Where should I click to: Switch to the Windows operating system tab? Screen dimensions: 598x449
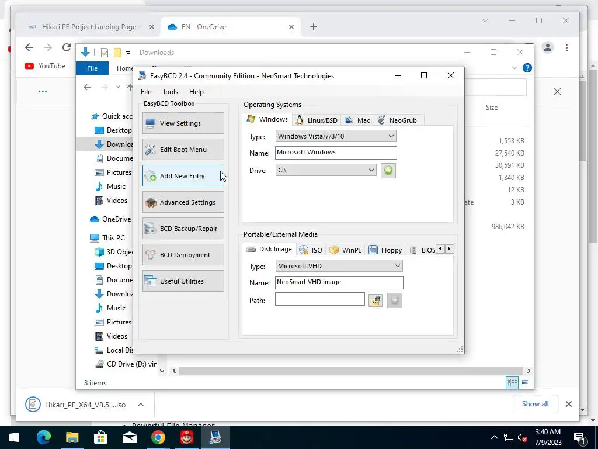267,119
